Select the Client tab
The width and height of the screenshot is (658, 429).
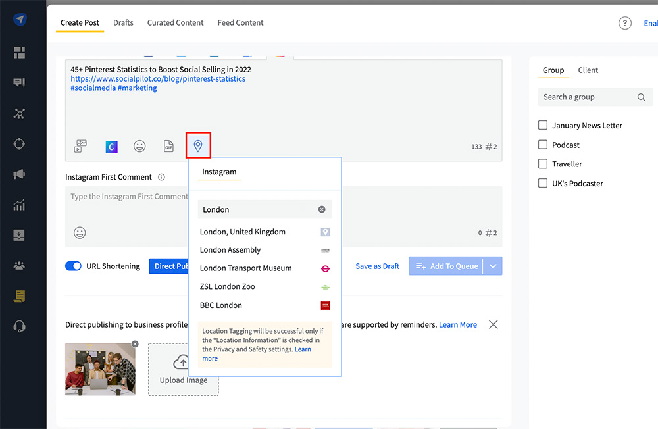tap(588, 70)
